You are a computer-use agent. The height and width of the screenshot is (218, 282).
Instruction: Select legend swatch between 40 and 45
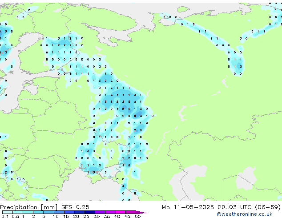pyautogui.click(x=121, y=212)
